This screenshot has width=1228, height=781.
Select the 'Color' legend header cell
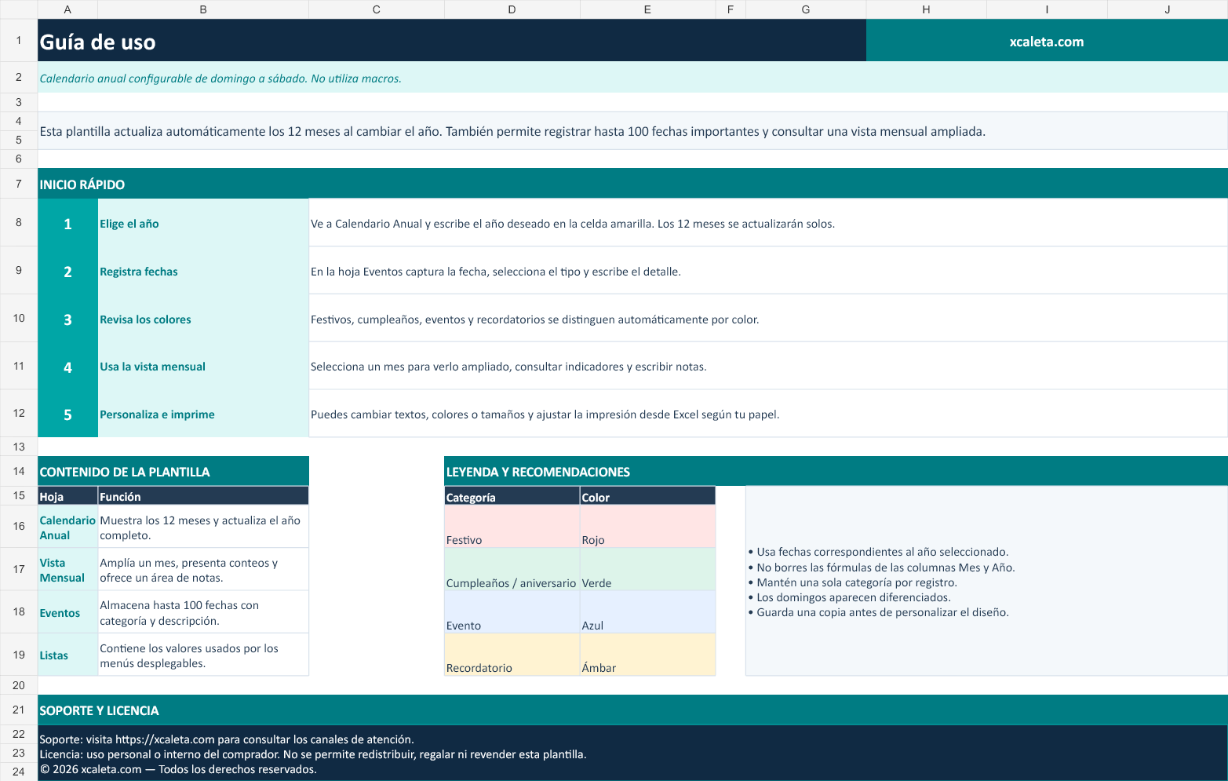click(647, 496)
